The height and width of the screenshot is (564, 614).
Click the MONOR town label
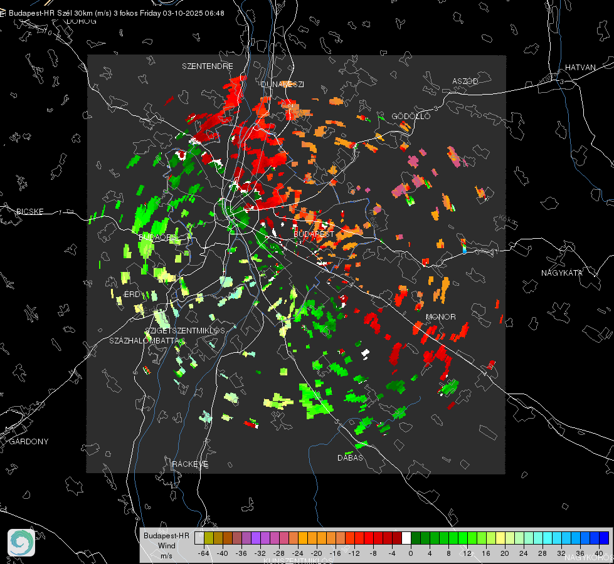click(440, 316)
